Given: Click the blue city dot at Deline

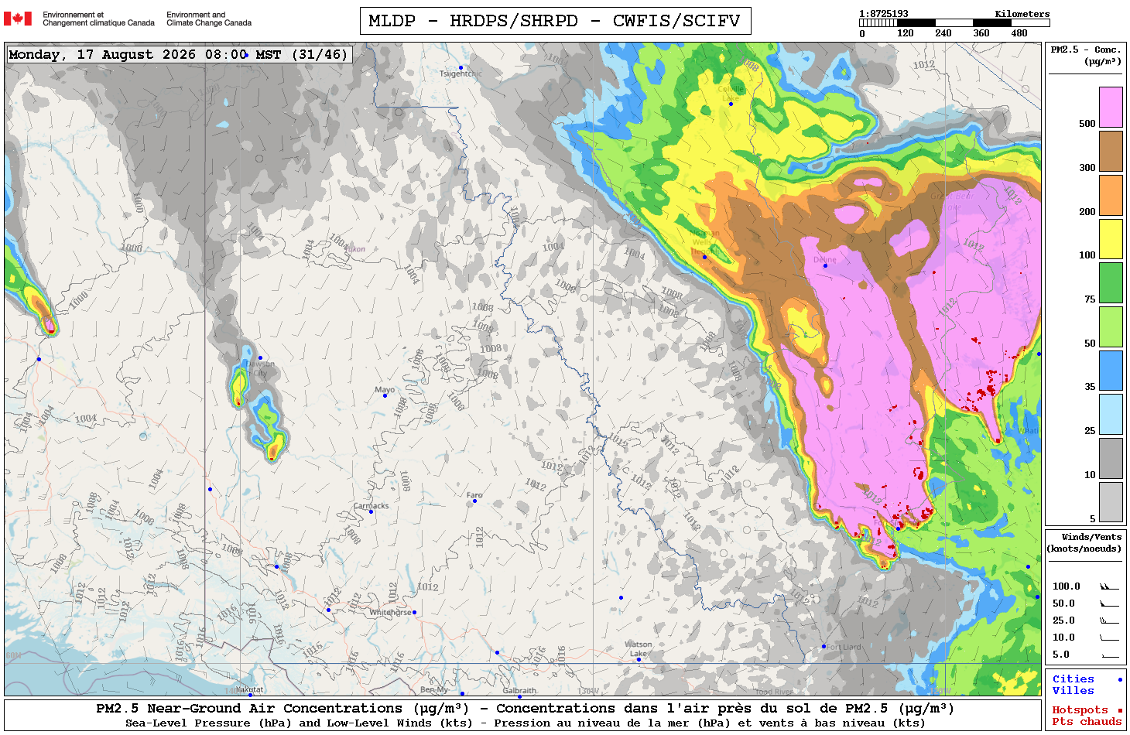Looking at the screenshot, I should 825,266.
